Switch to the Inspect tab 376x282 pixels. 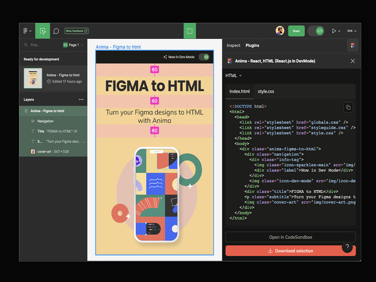(x=233, y=45)
